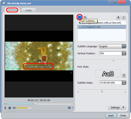Open the Subtitle Language dropdown
131x119 pixels.
(x=124, y=46)
